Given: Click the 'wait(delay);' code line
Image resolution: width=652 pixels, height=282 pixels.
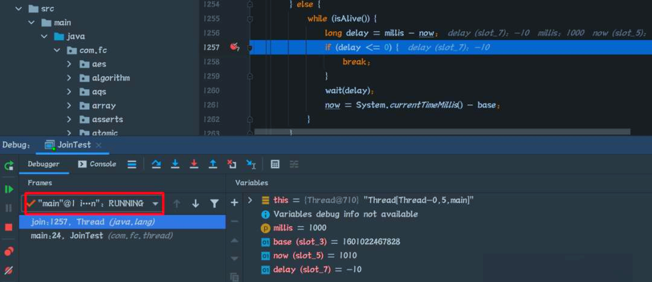Looking at the screenshot, I should click(x=350, y=90).
